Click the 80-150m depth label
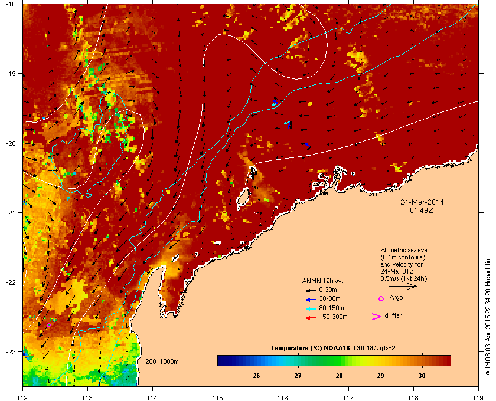The width and height of the screenshot is (496, 401). (331, 308)
